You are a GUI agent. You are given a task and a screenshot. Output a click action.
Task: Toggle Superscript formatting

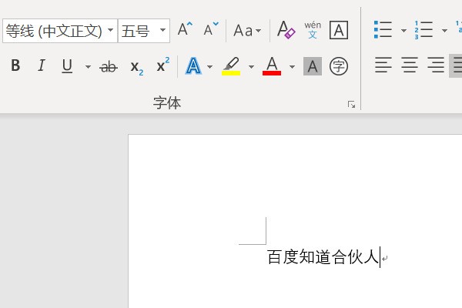[163, 65]
